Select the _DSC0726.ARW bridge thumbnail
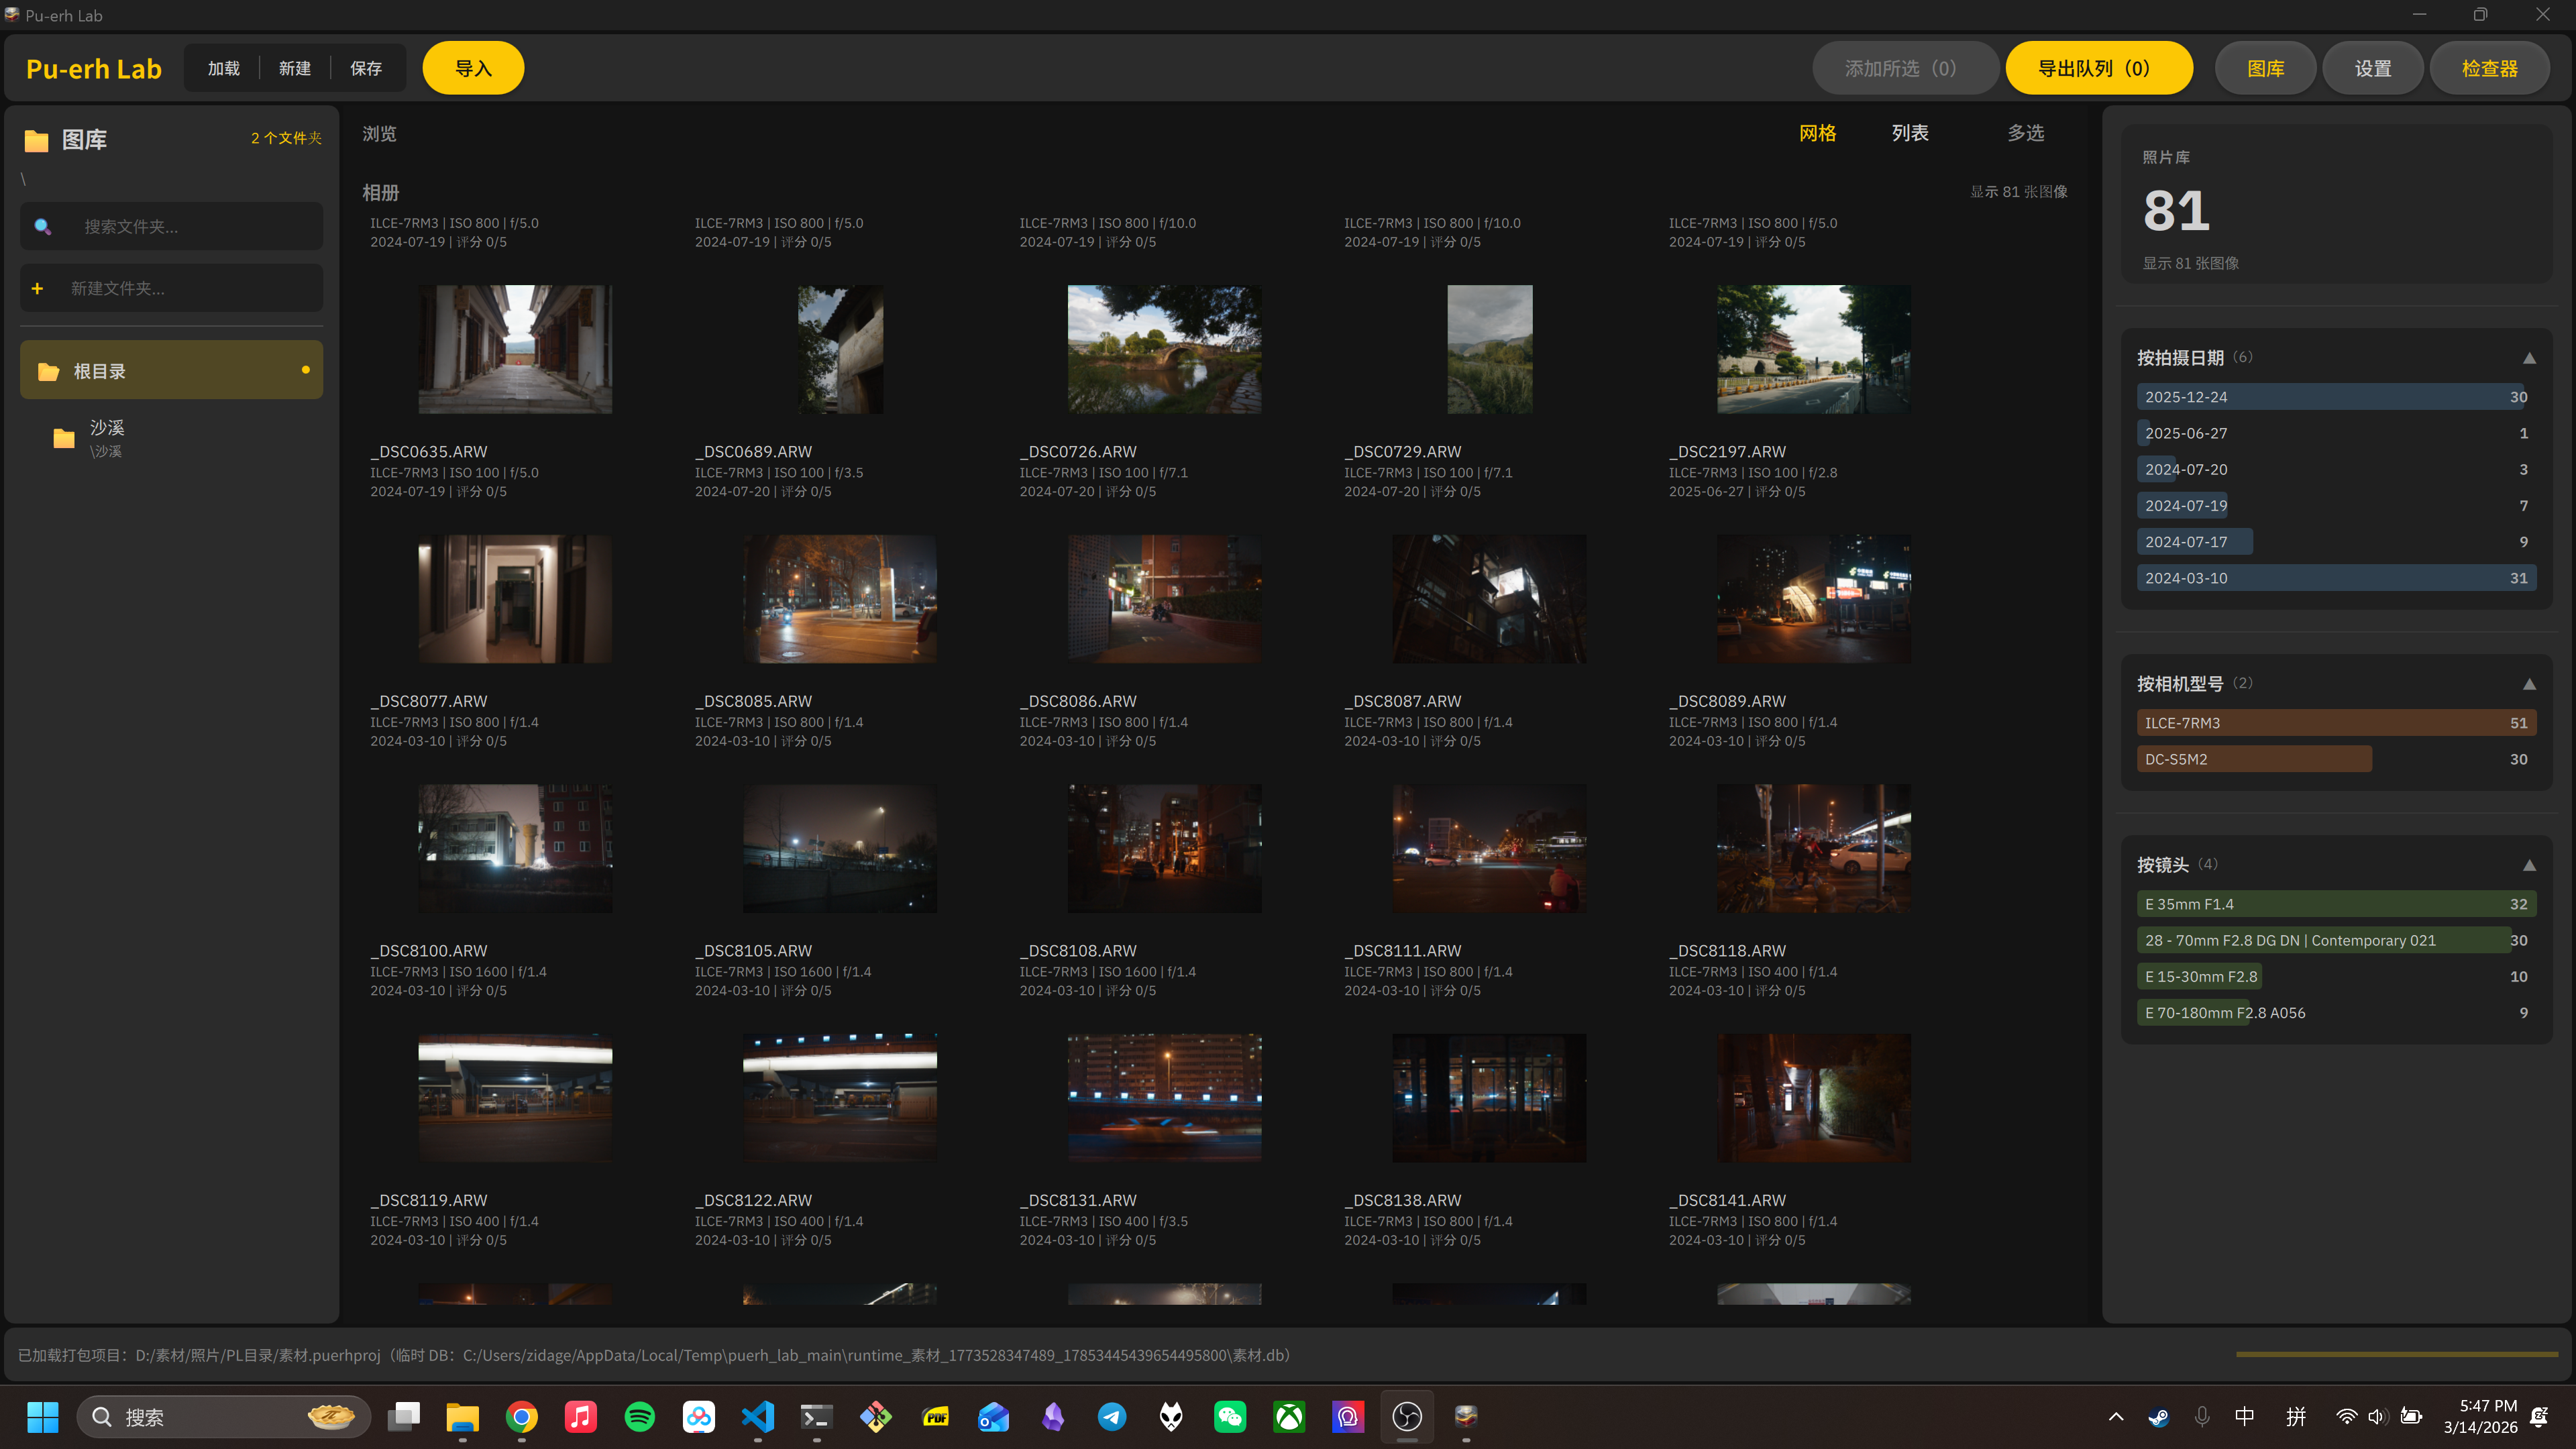Image resolution: width=2576 pixels, height=1449 pixels. tap(1164, 349)
